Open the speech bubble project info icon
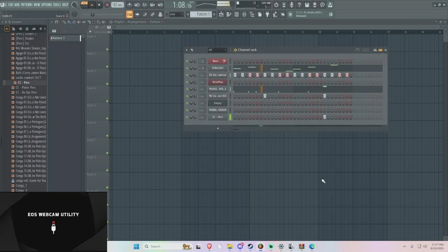The width and height of the screenshot is (448, 252). click(322, 5)
